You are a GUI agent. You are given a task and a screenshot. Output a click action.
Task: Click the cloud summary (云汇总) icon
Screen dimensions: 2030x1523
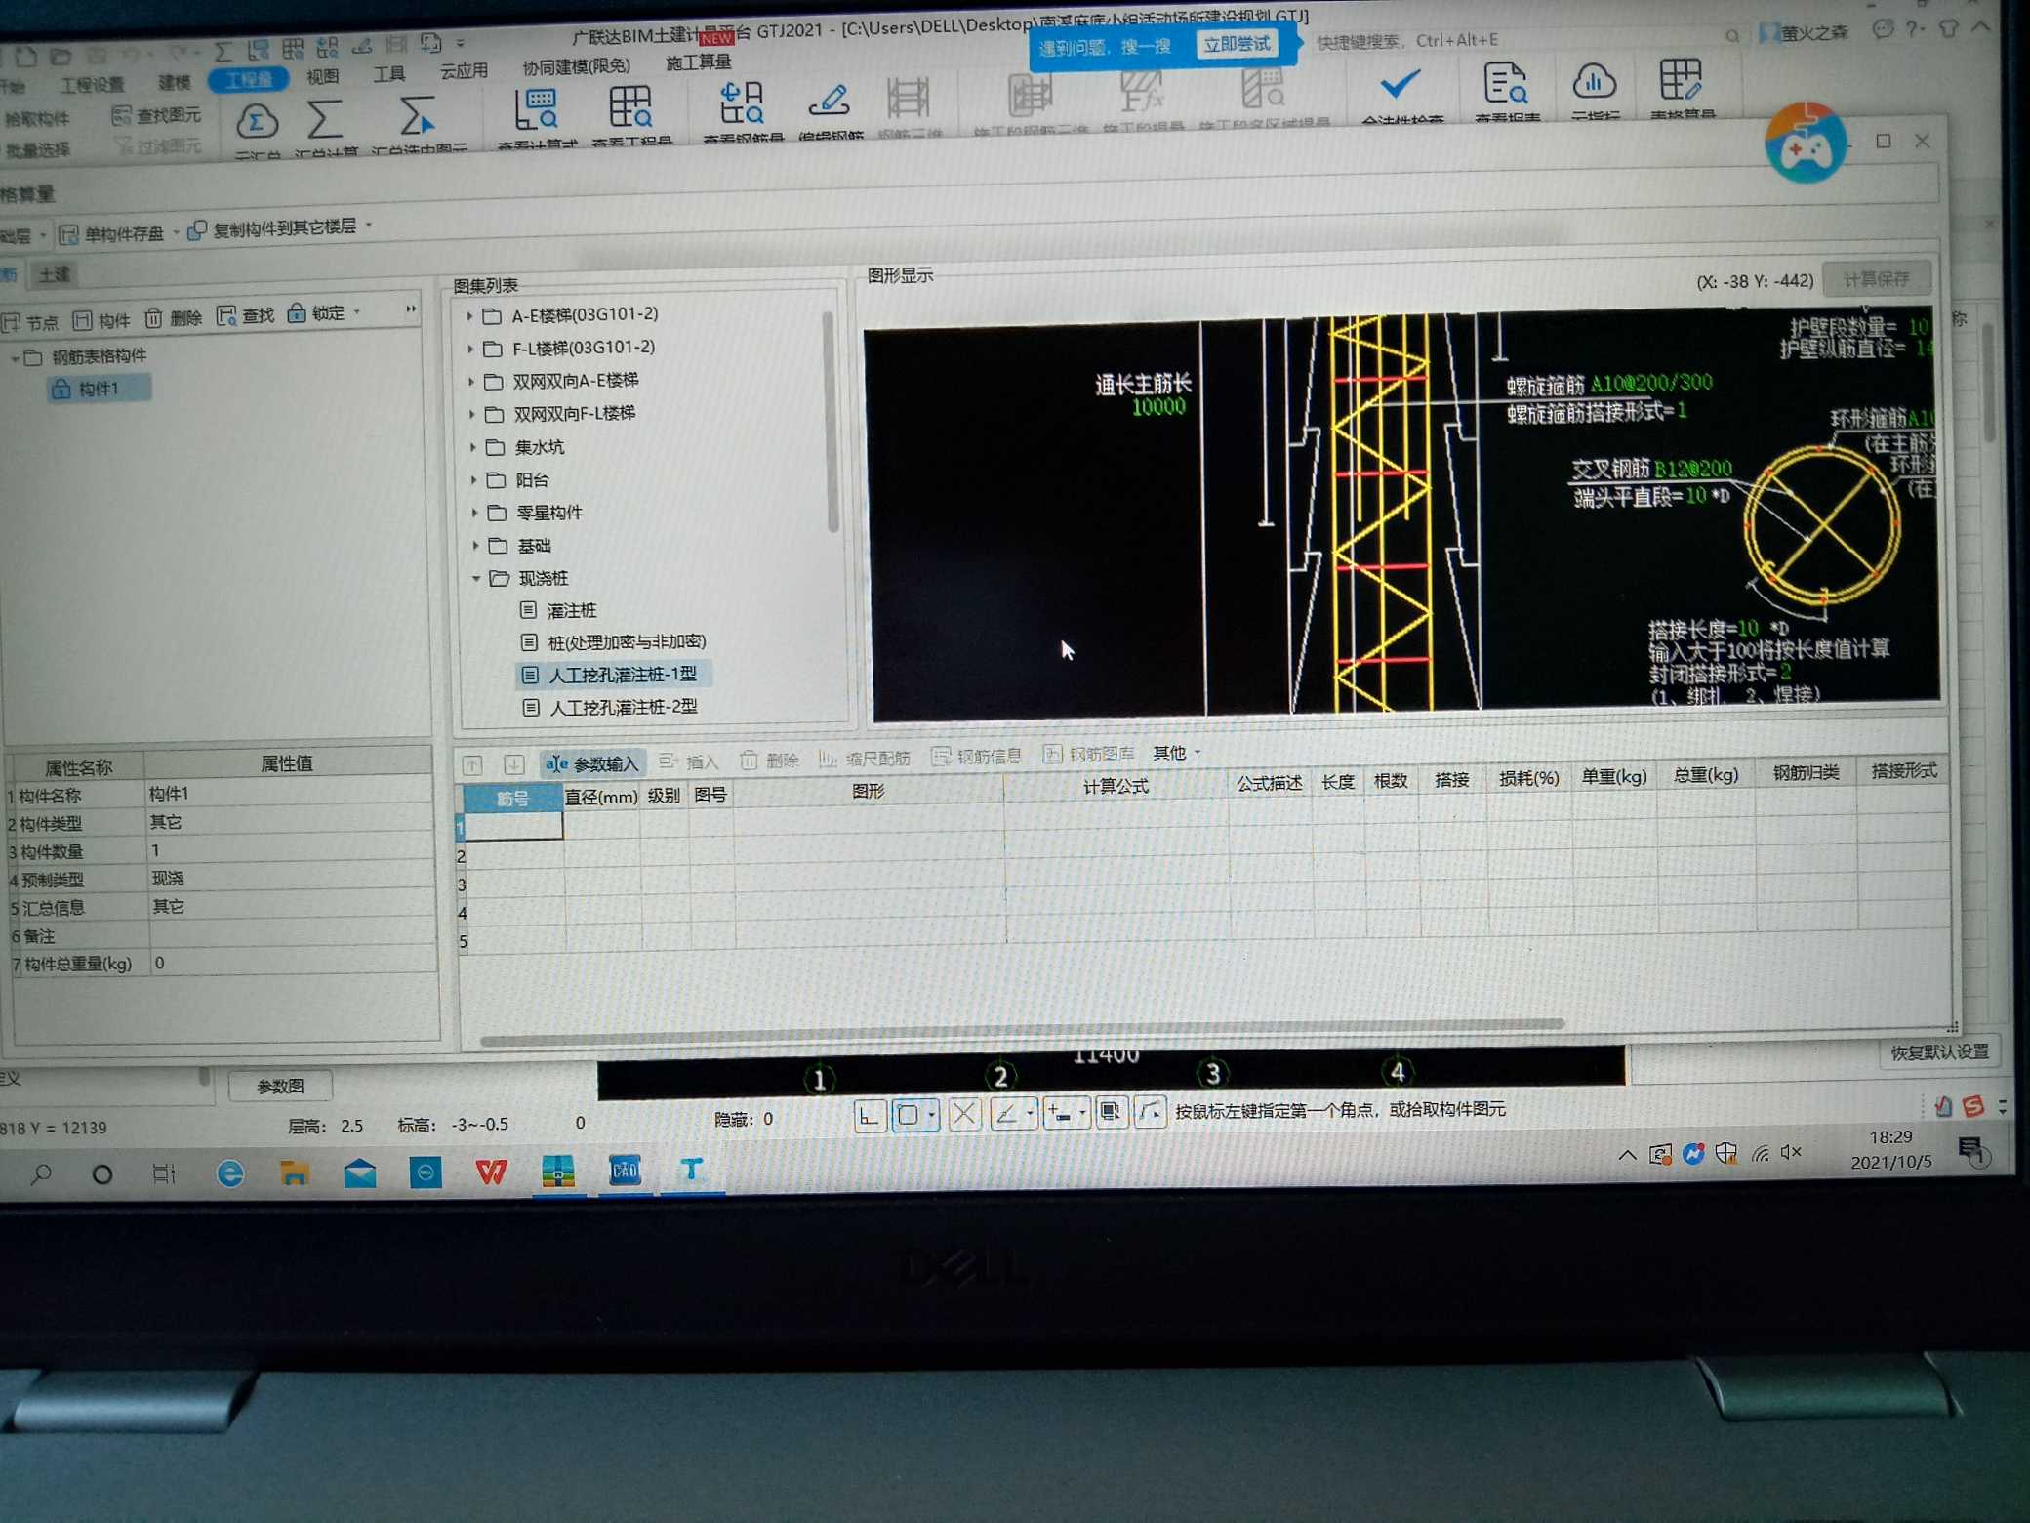click(x=257, y=123)
